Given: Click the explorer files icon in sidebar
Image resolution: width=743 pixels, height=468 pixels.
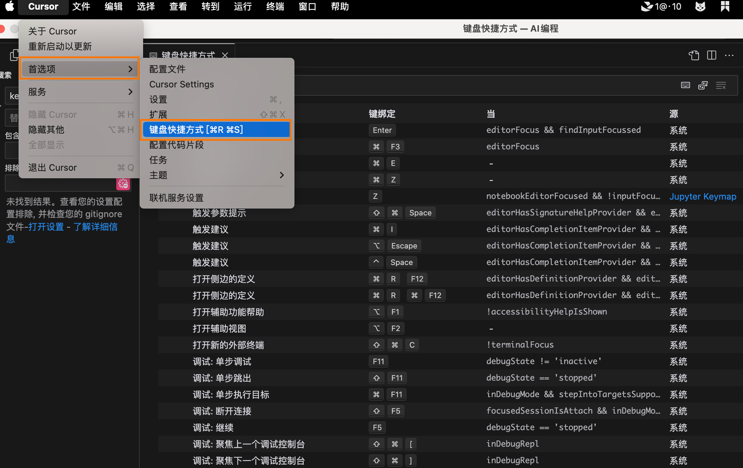Looking at the screenshot, I should point(14,55).
